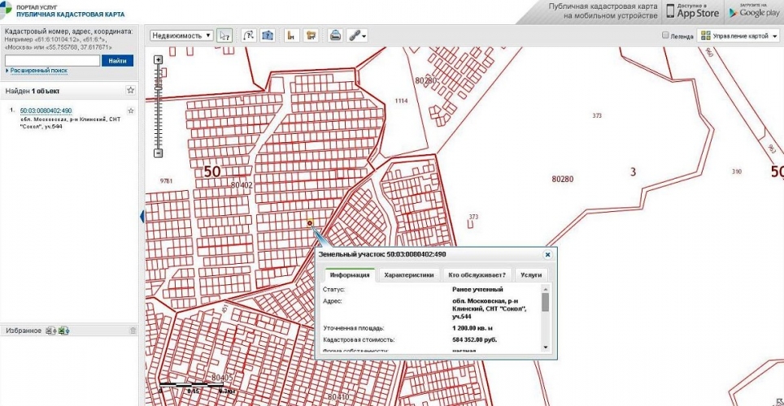The height and width of the screenshot is (406, 784).
Task: Open result link 50:03:0080402:490
Action: [46, 110]
